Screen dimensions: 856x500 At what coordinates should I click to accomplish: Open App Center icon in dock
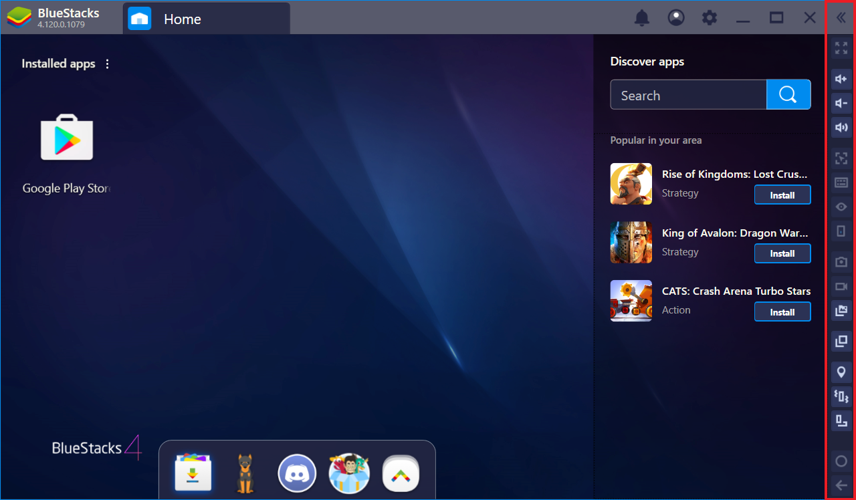point(193,472)
